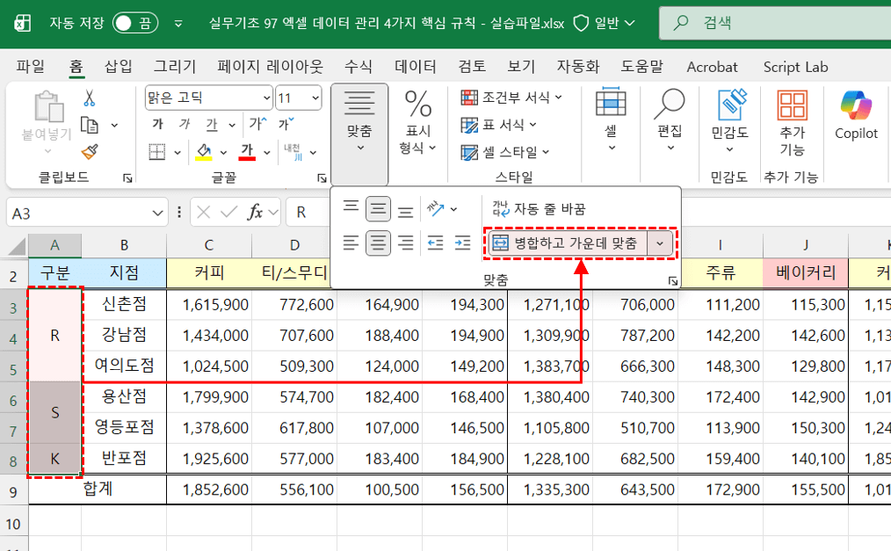Click 병합하고 가운데 맞춤 button
Image resolution: width=891 pixels, height=551 pixels.
coord(567,243)
